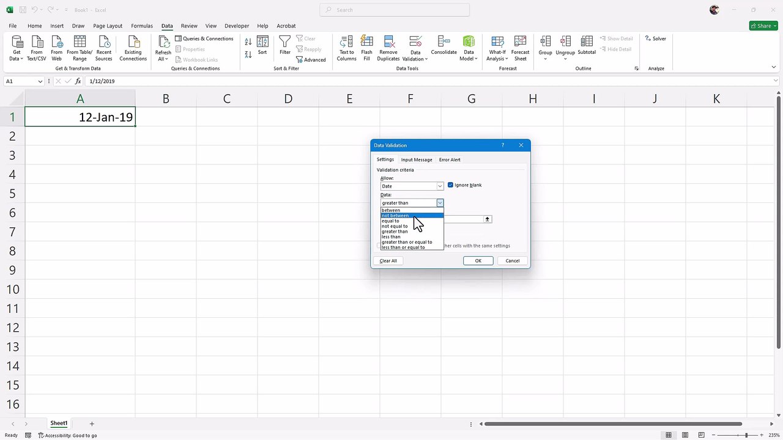This screenshot has width=783, height=440.
Task: Sort ascending A to Z
Action: coord(248,42)
